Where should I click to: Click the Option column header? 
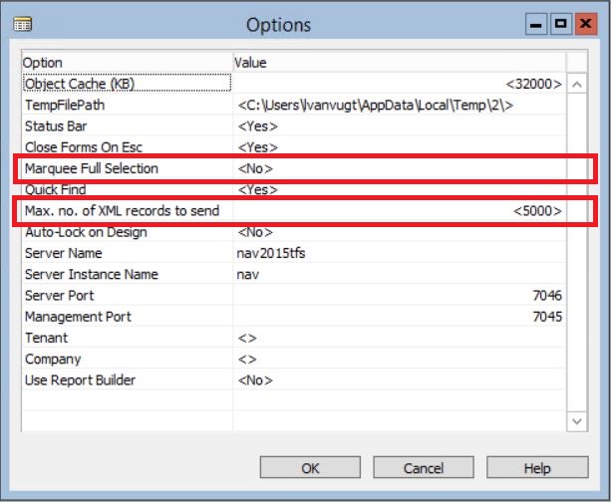click(127, 63)
